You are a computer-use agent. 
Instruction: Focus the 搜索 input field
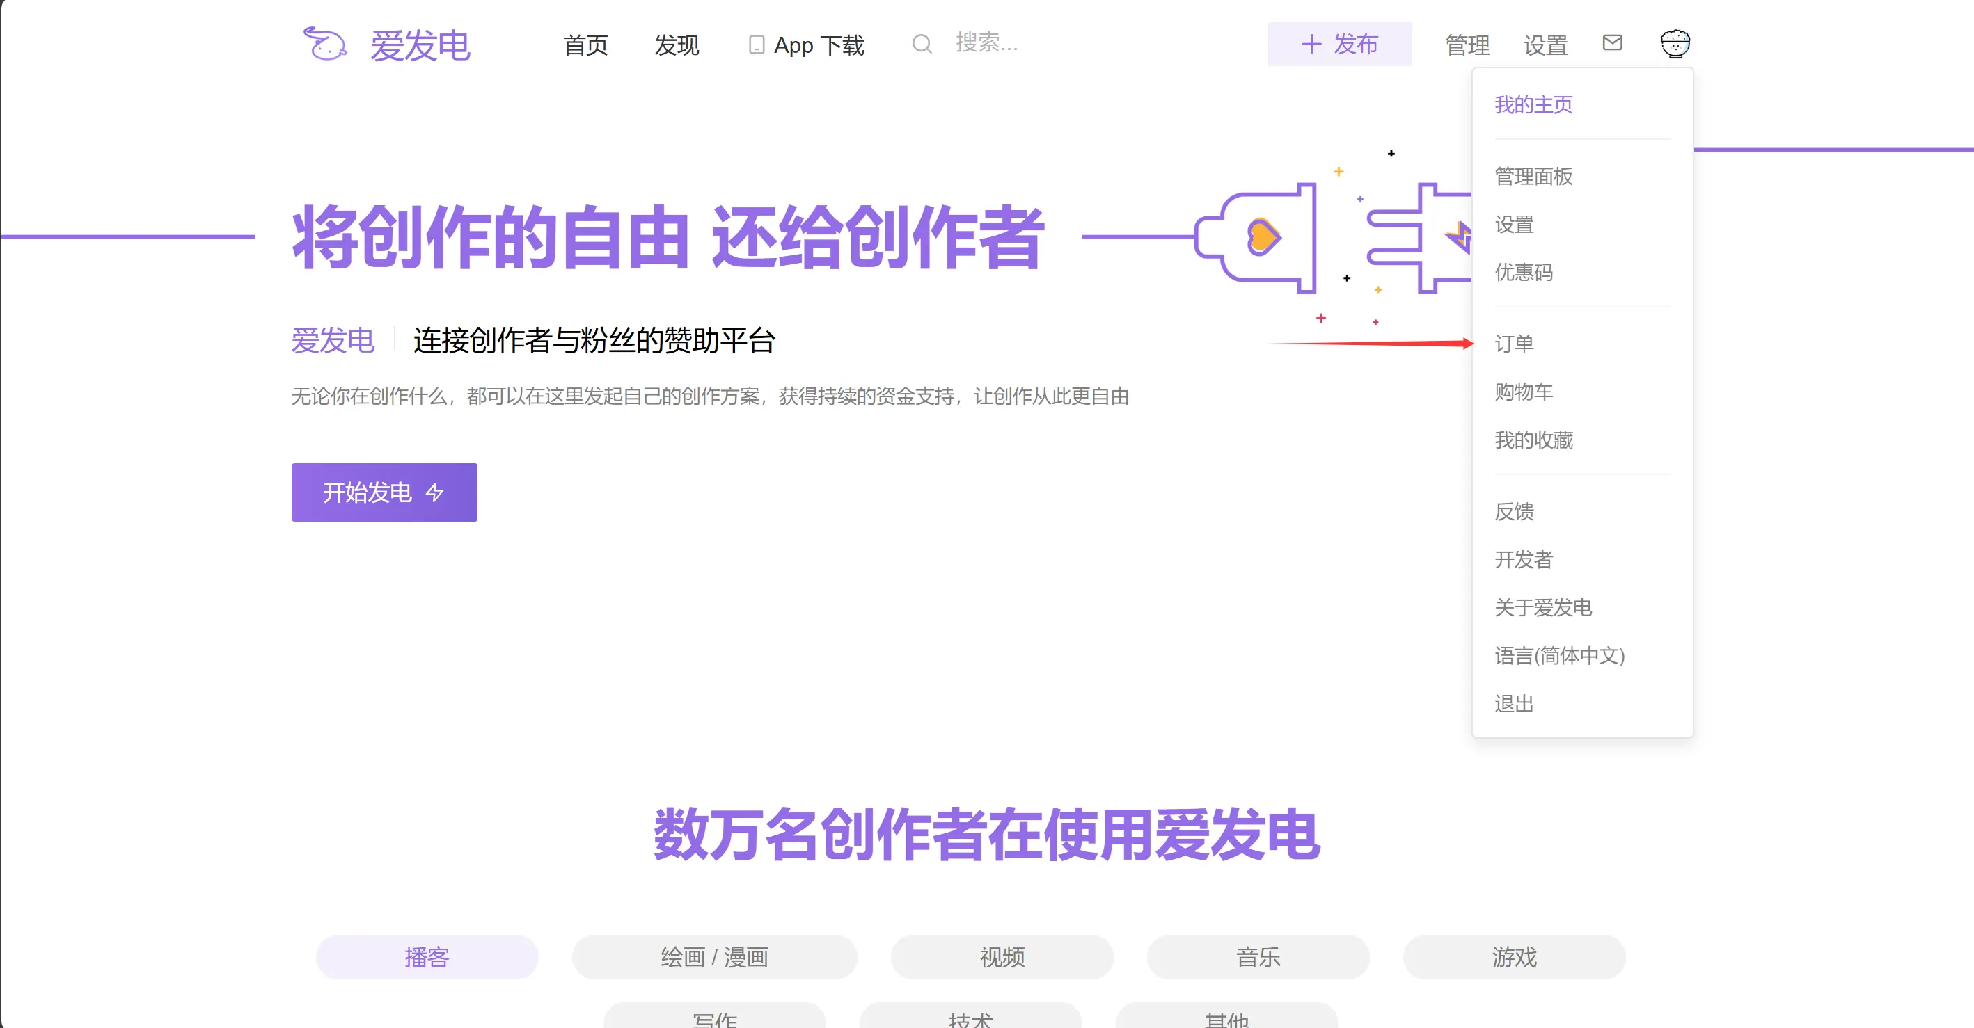pyautogui.click(x=987, y=43)
